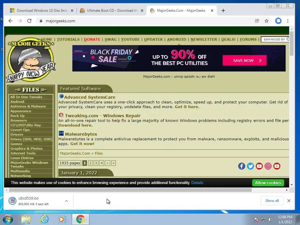The width and height of the screenshot is (300, 225).
Task: Open the Malwarebytes icon
Action: tap(61, 133)
